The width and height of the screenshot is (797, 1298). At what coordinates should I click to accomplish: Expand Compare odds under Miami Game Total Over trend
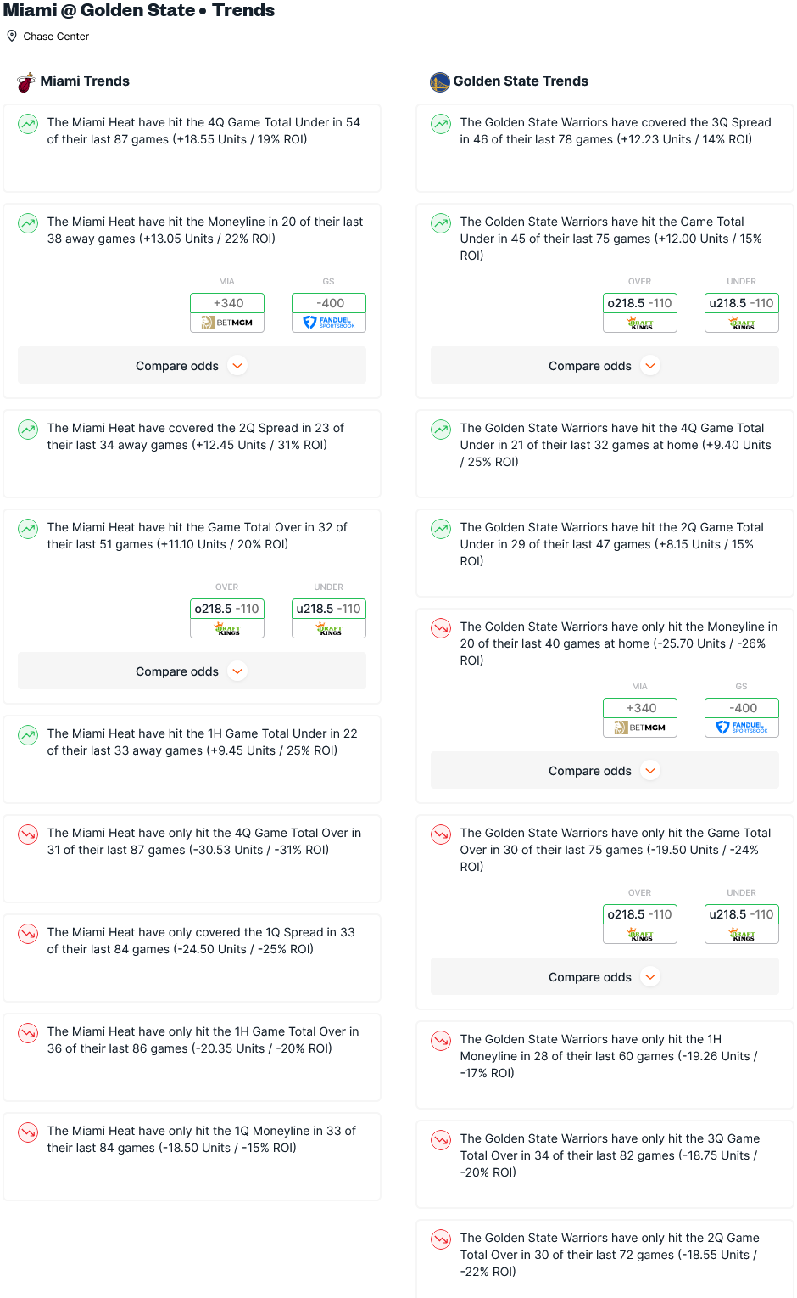(192, 671)
